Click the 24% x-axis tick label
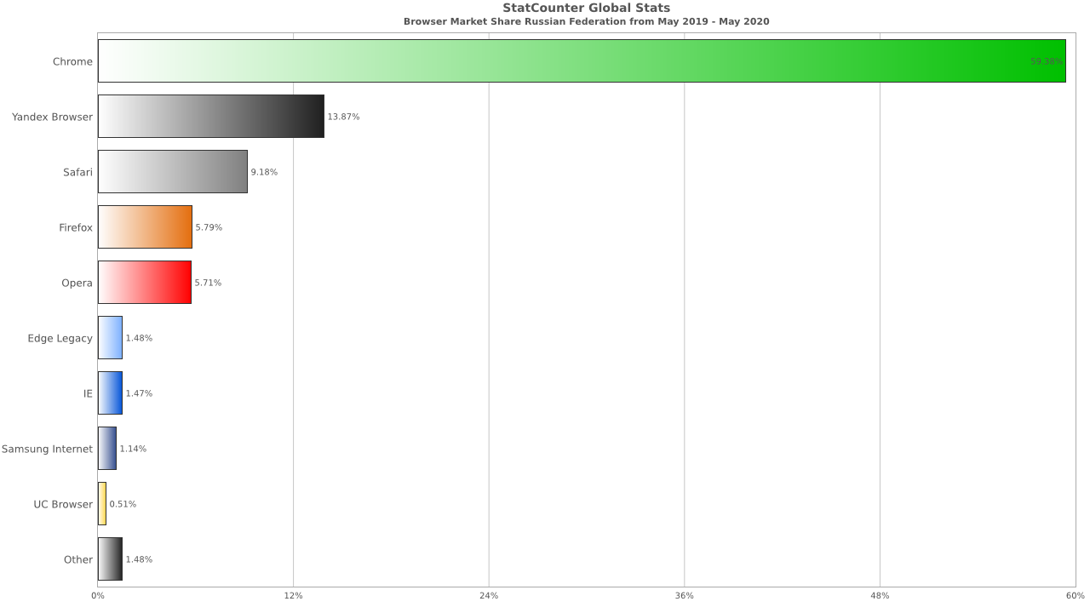Viewport: 1090px width, 613px height. (489, 595)
